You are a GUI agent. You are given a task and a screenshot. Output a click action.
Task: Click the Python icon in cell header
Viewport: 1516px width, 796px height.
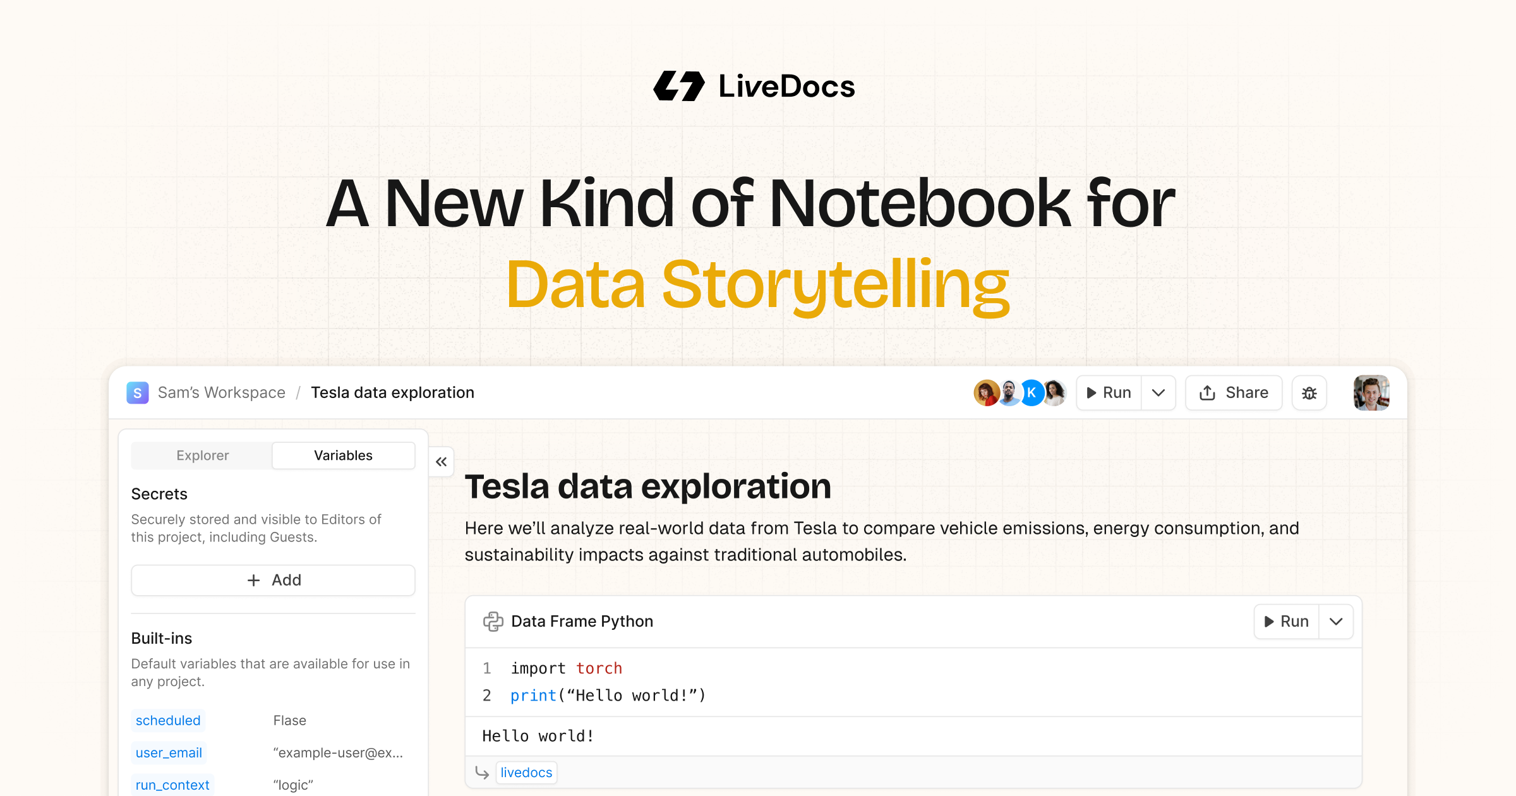click(x=493, y=622)
